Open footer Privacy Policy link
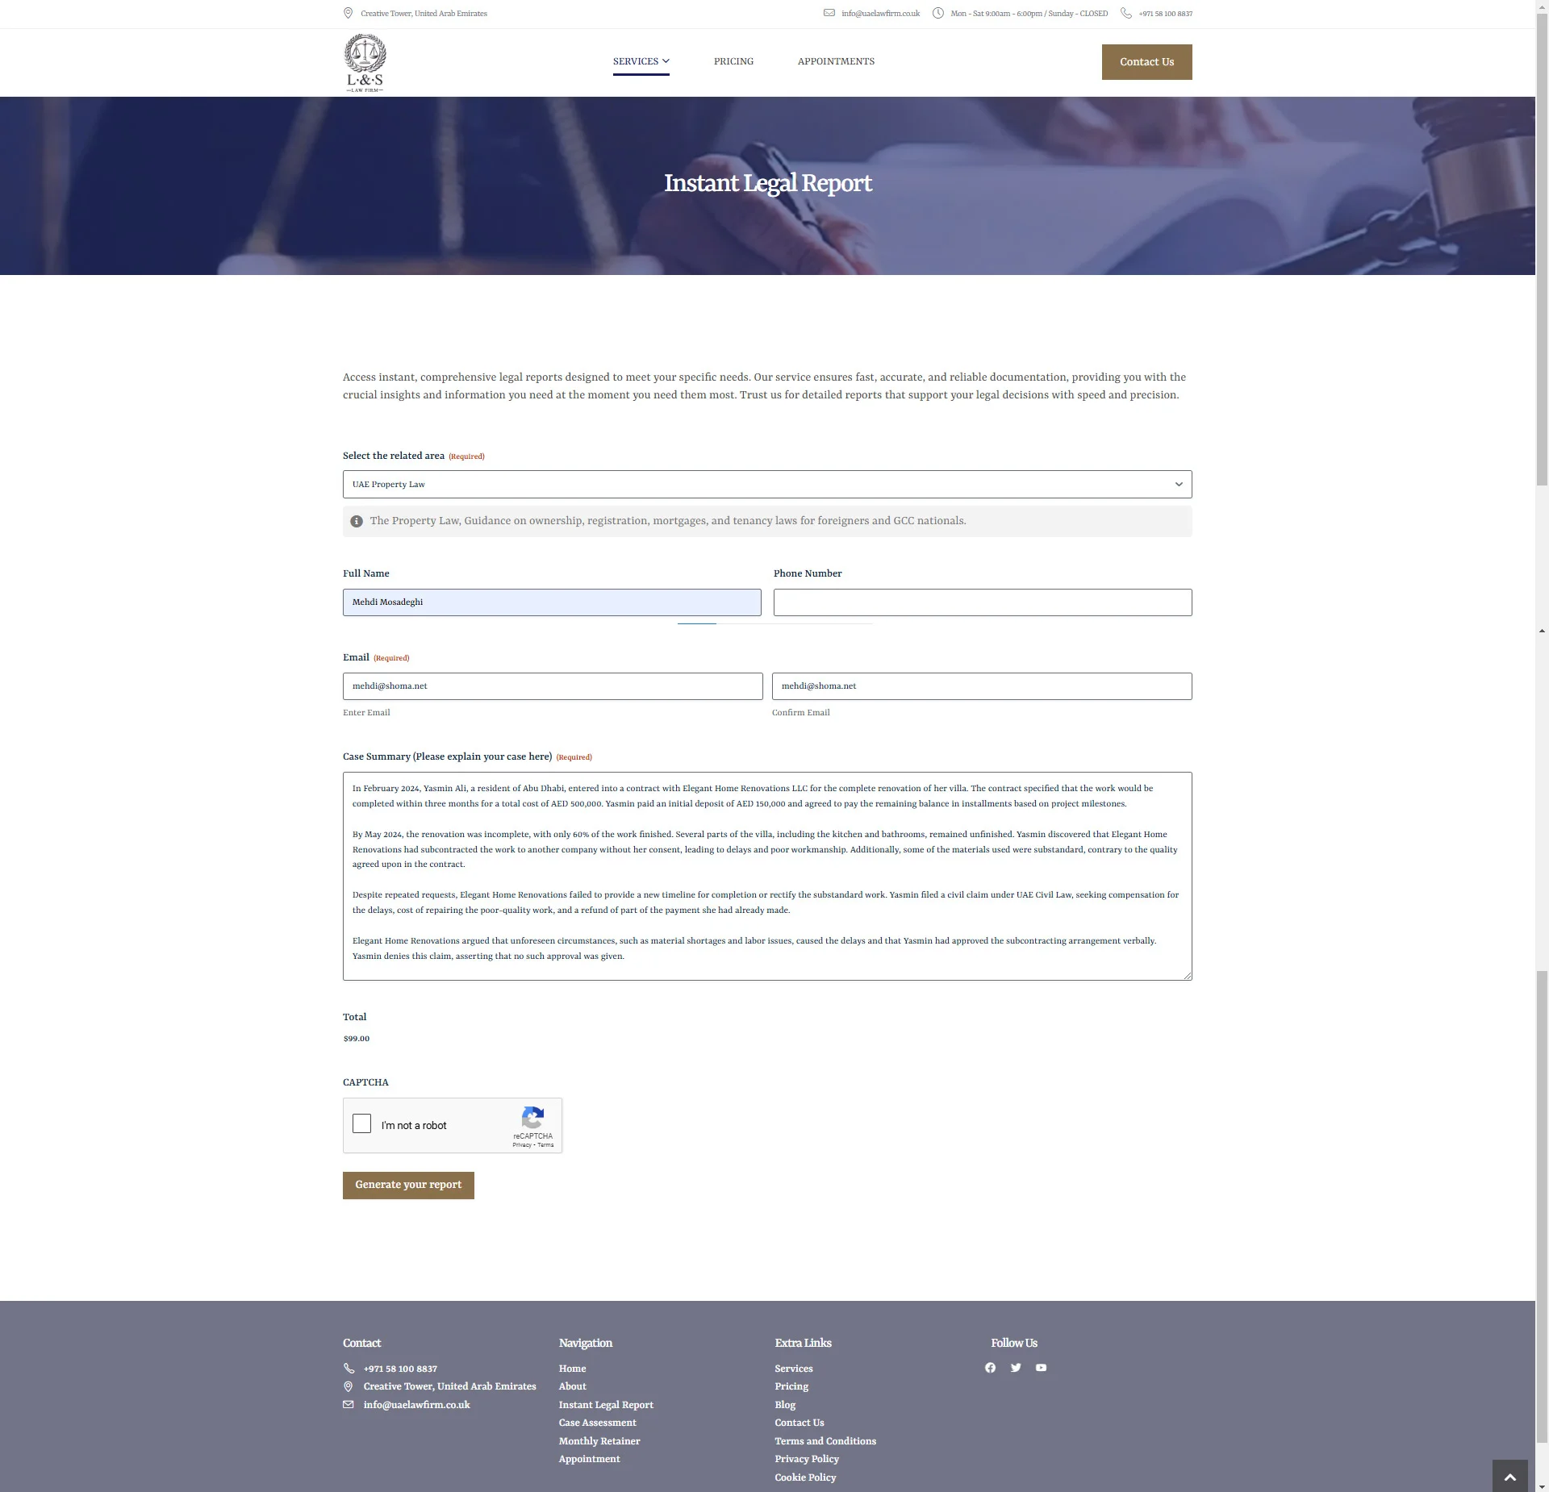Image resolution: width=1549 pixels, height=1492 pixels. [807, 1459]
